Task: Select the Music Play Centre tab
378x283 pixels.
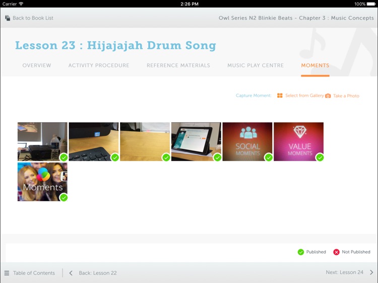Action: click(x=256, y=65)
